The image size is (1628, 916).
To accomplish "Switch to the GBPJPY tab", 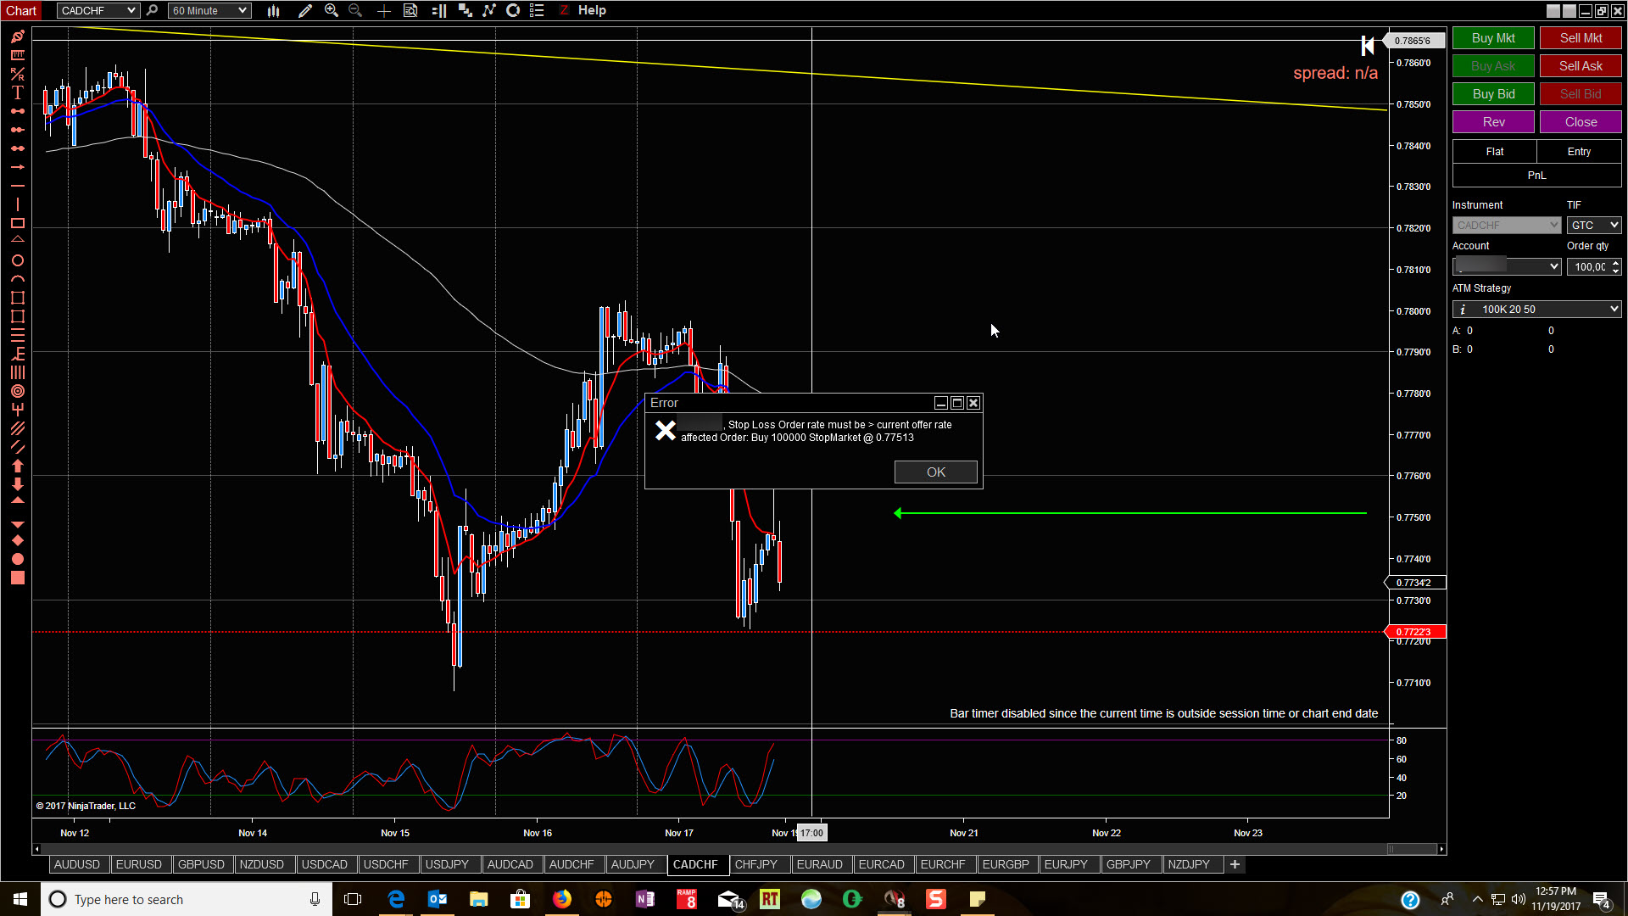I will tap(1128, 864).
